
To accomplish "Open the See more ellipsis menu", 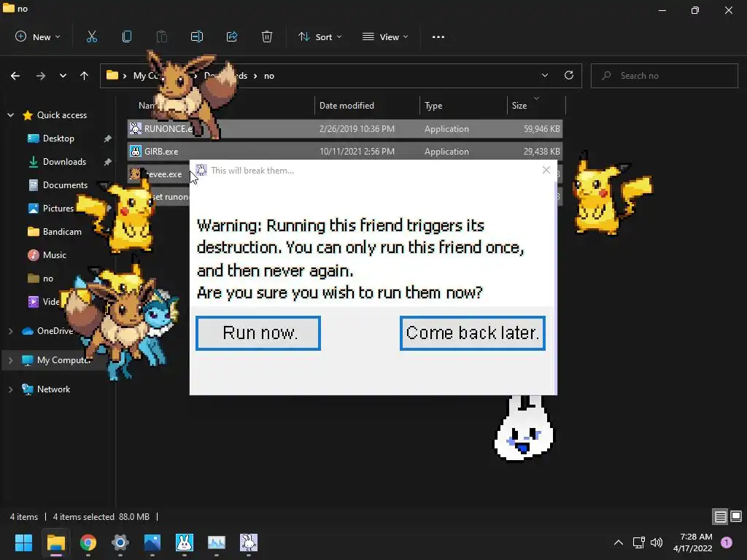I will pyautogui.click(x=438, y=36).
